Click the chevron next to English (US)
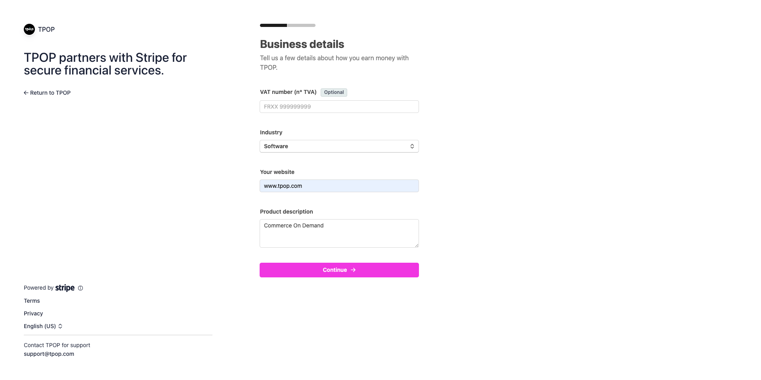Viewport: 761px width, 380px height. [60, 326]
